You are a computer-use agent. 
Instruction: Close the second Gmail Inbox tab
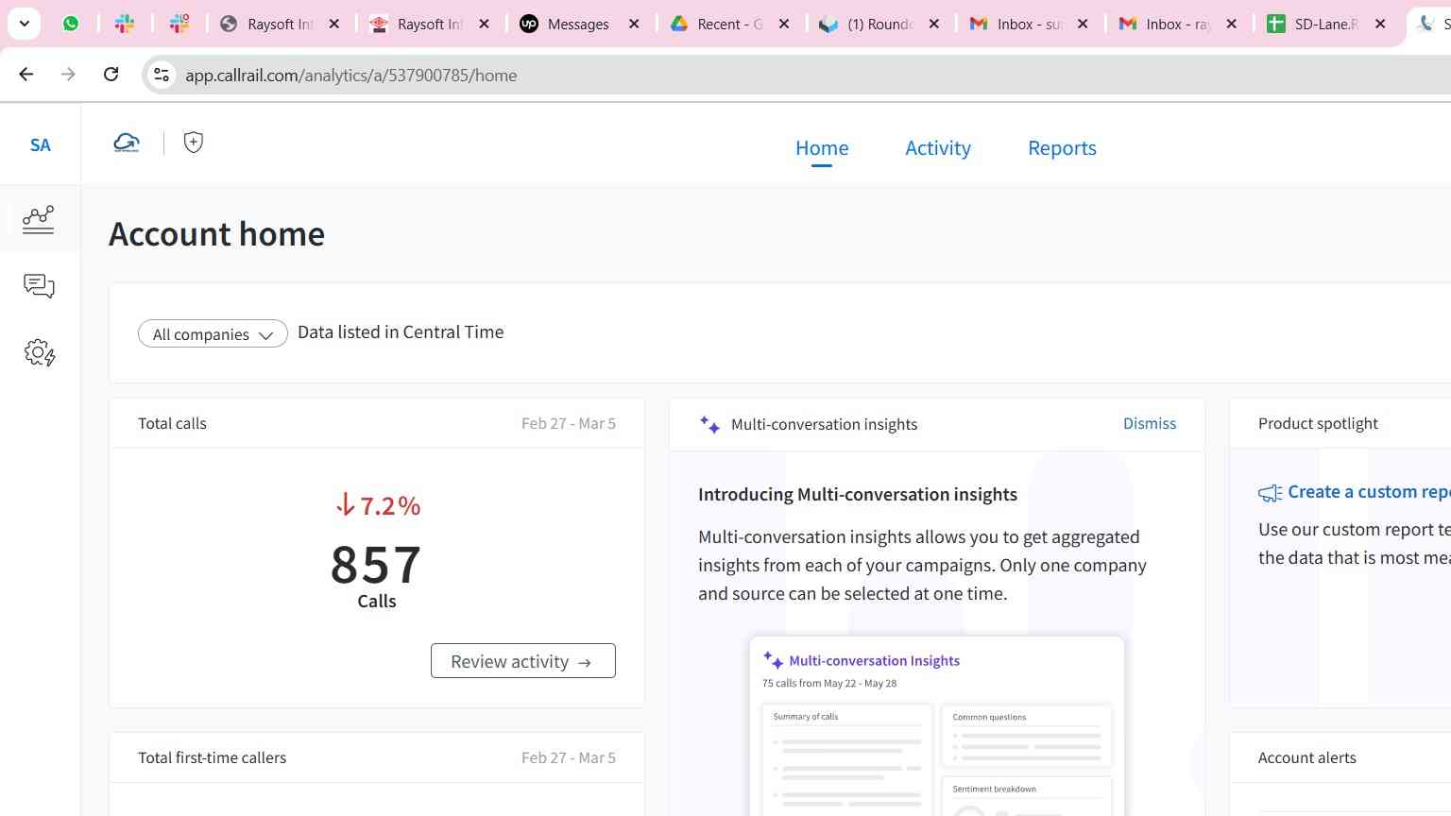click(1231, 24)
